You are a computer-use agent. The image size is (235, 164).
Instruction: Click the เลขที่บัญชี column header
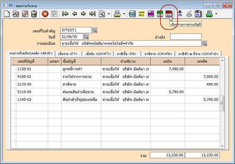(29, 61)
